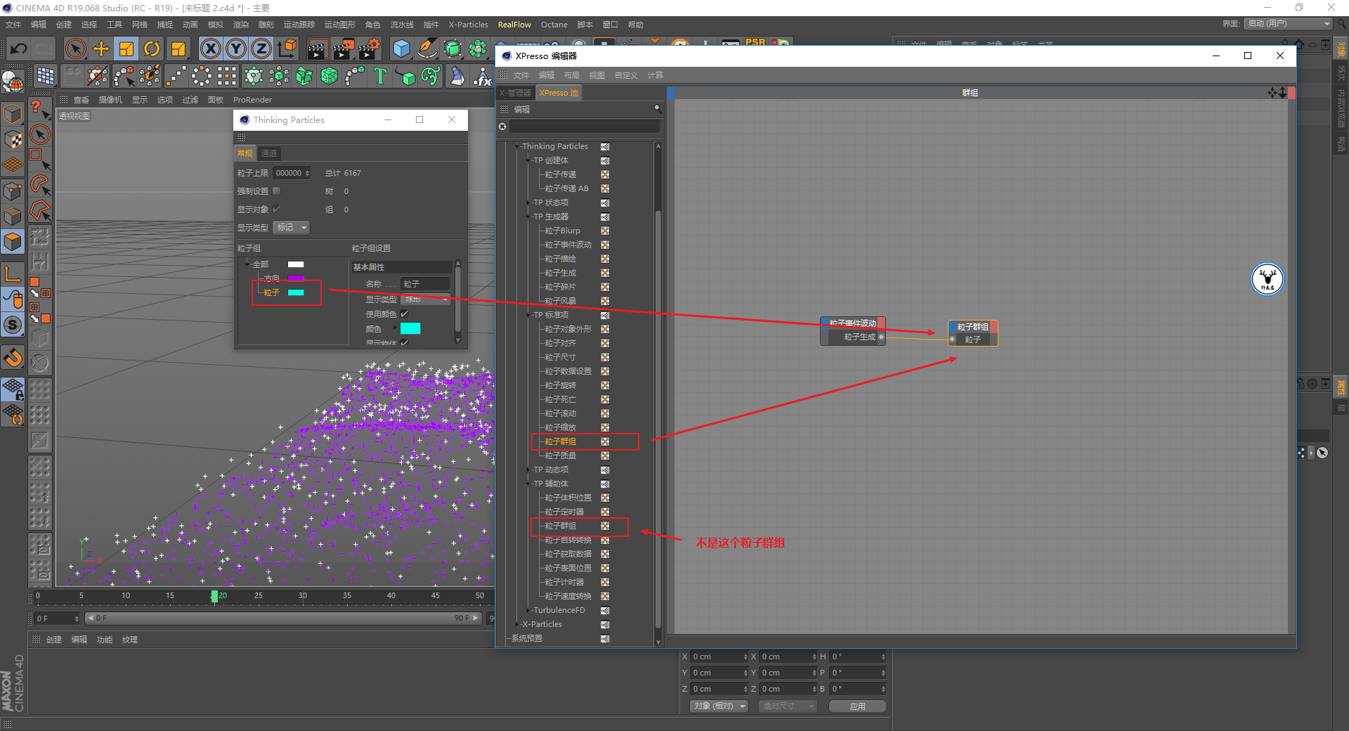Viewport: 1349px width, 731px height.
Task: Select the Move tool cross icon
Action: click(101, 48)
